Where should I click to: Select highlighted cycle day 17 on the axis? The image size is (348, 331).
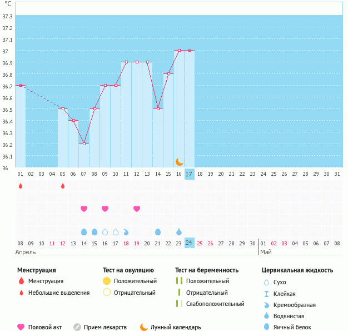(x=189, y=174)
